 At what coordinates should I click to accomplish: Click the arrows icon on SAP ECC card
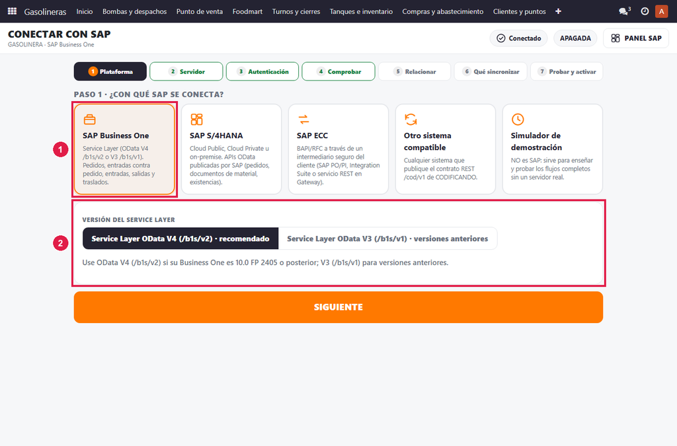303,119
